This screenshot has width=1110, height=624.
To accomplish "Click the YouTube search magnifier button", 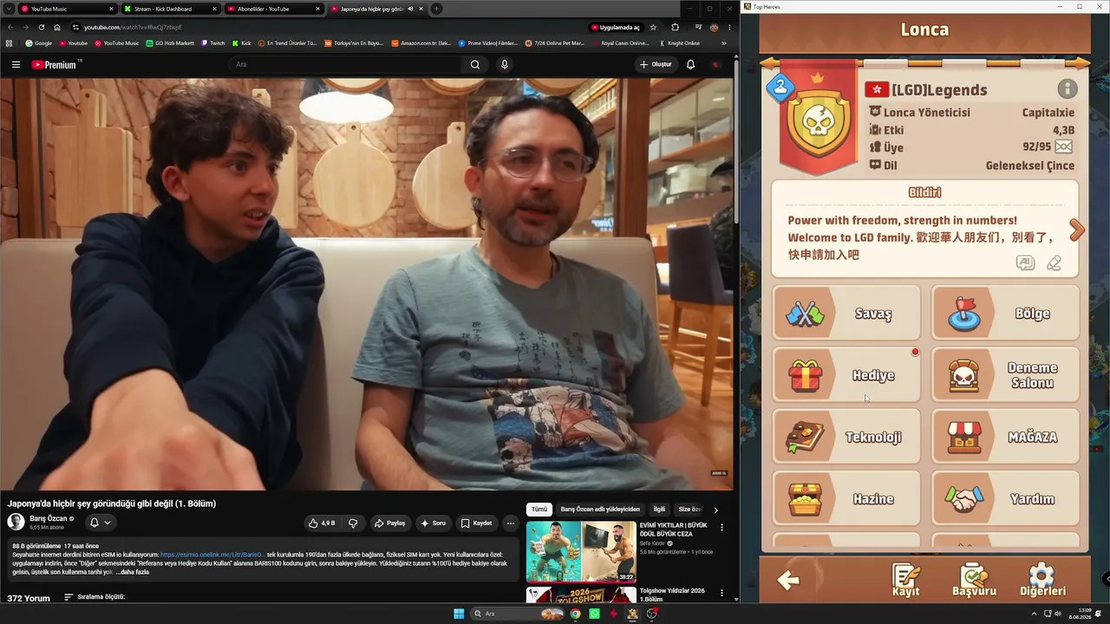I will click(475, 64).
